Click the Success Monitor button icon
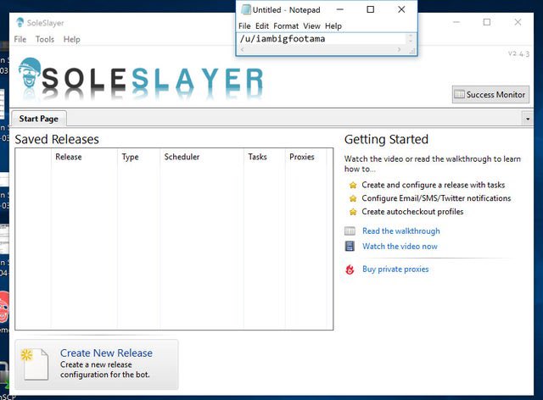The width and height of the screenshot is (543, 400). click(x=459, y=94)
